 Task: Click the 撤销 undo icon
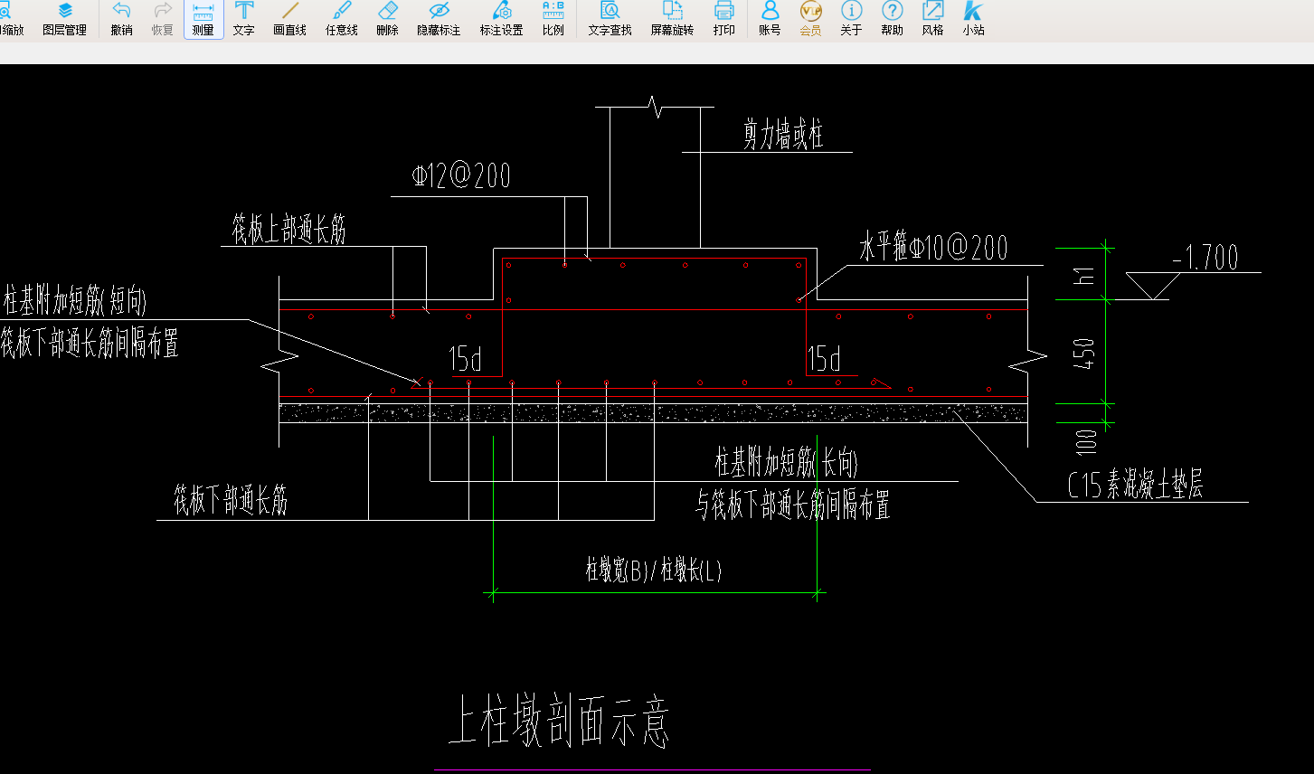pos(121,19)
